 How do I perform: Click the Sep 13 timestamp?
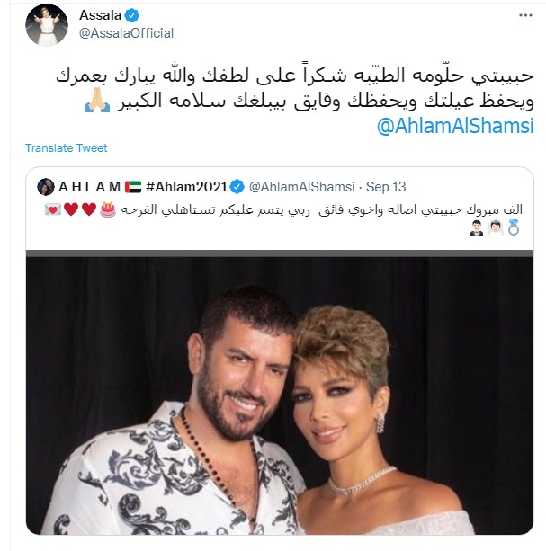[x=386, y=187]
